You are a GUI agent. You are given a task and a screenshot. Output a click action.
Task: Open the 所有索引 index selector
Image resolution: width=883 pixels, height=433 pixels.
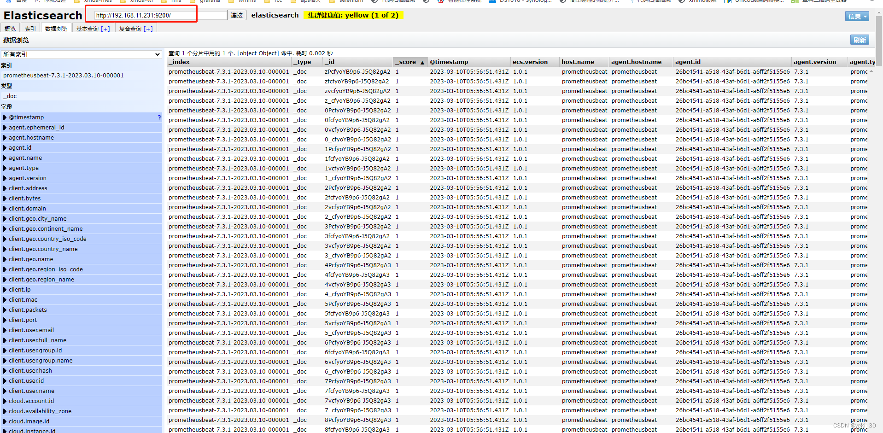pyautogui.click(x=82, y=54)
